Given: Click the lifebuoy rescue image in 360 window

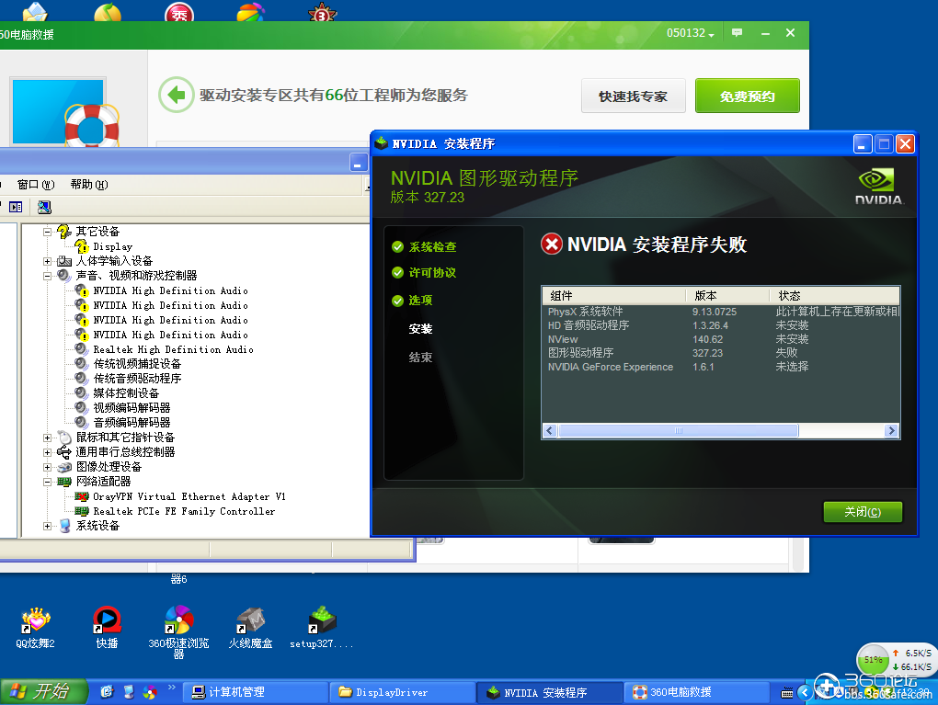Looking at the screenshot, I should (92, 126).
